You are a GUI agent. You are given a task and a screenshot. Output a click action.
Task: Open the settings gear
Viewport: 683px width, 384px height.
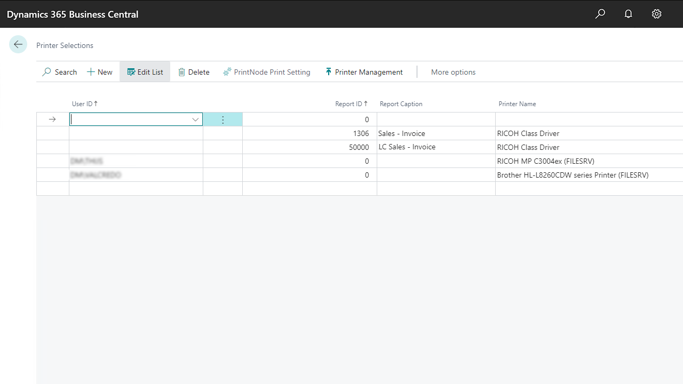[x=657, y=14]
